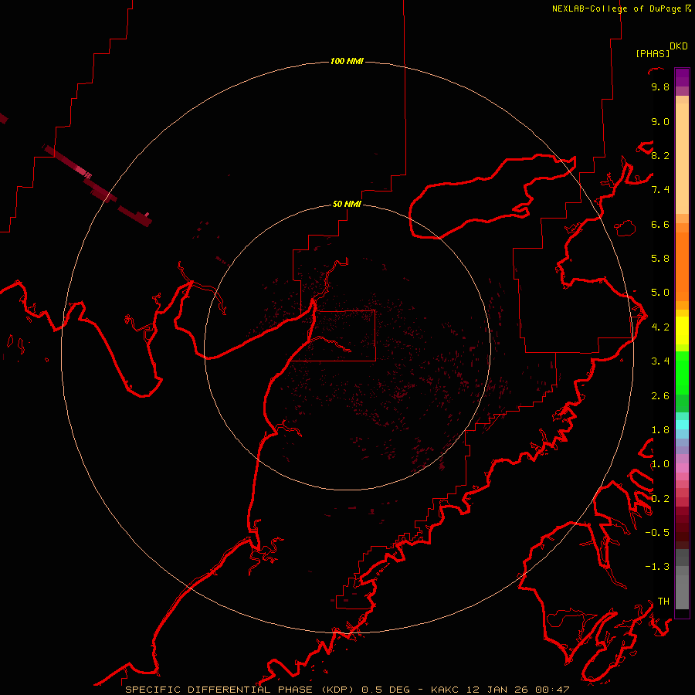The image size is (695, 695).
Task: Click the TH threshold label on the scale
Action: (x=663, y=602)
